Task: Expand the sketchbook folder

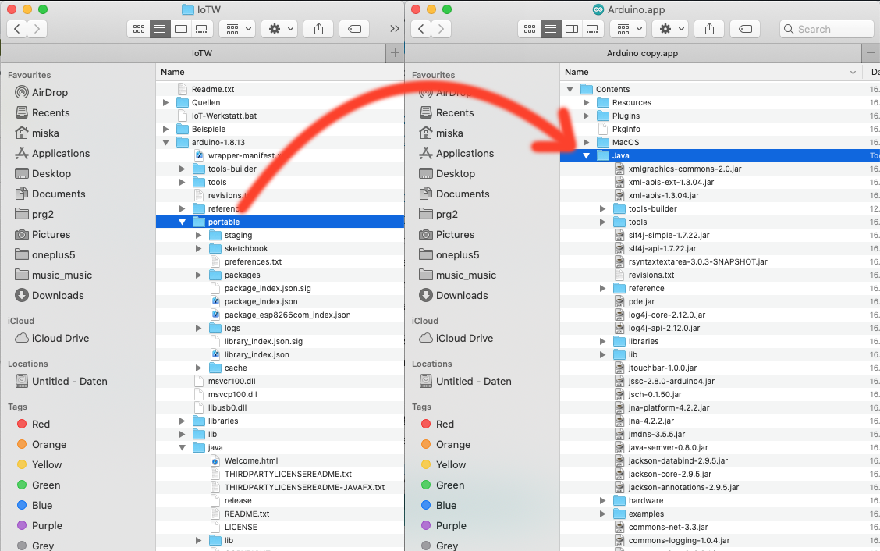Action: 198,248
